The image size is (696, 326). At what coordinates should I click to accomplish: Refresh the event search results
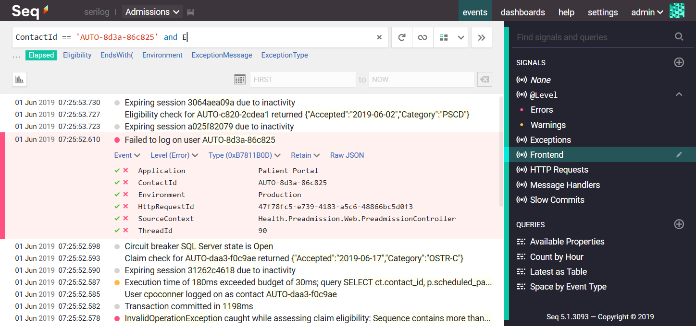(401, 37)
